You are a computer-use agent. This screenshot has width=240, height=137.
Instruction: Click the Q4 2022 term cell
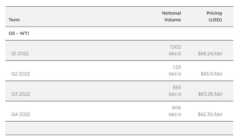(x=21, y=115)
